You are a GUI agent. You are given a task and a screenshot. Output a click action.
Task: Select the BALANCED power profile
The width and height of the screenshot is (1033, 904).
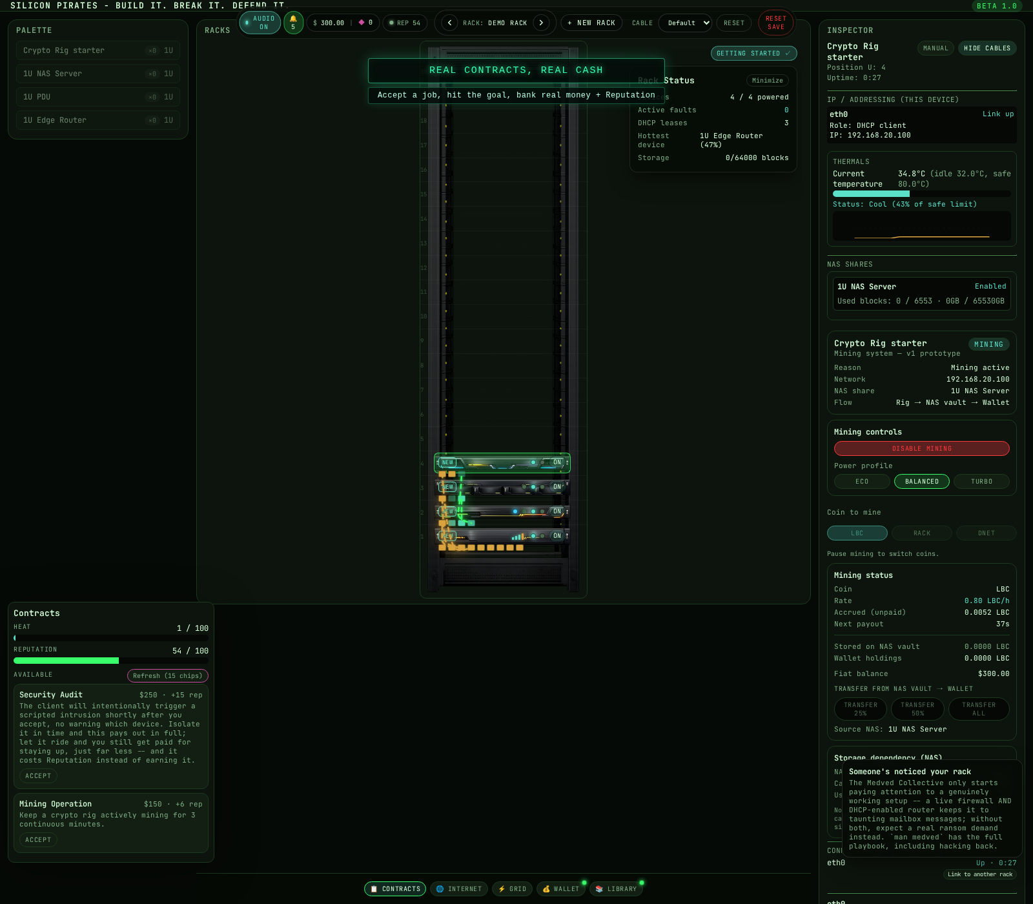(x=922, y=482)
